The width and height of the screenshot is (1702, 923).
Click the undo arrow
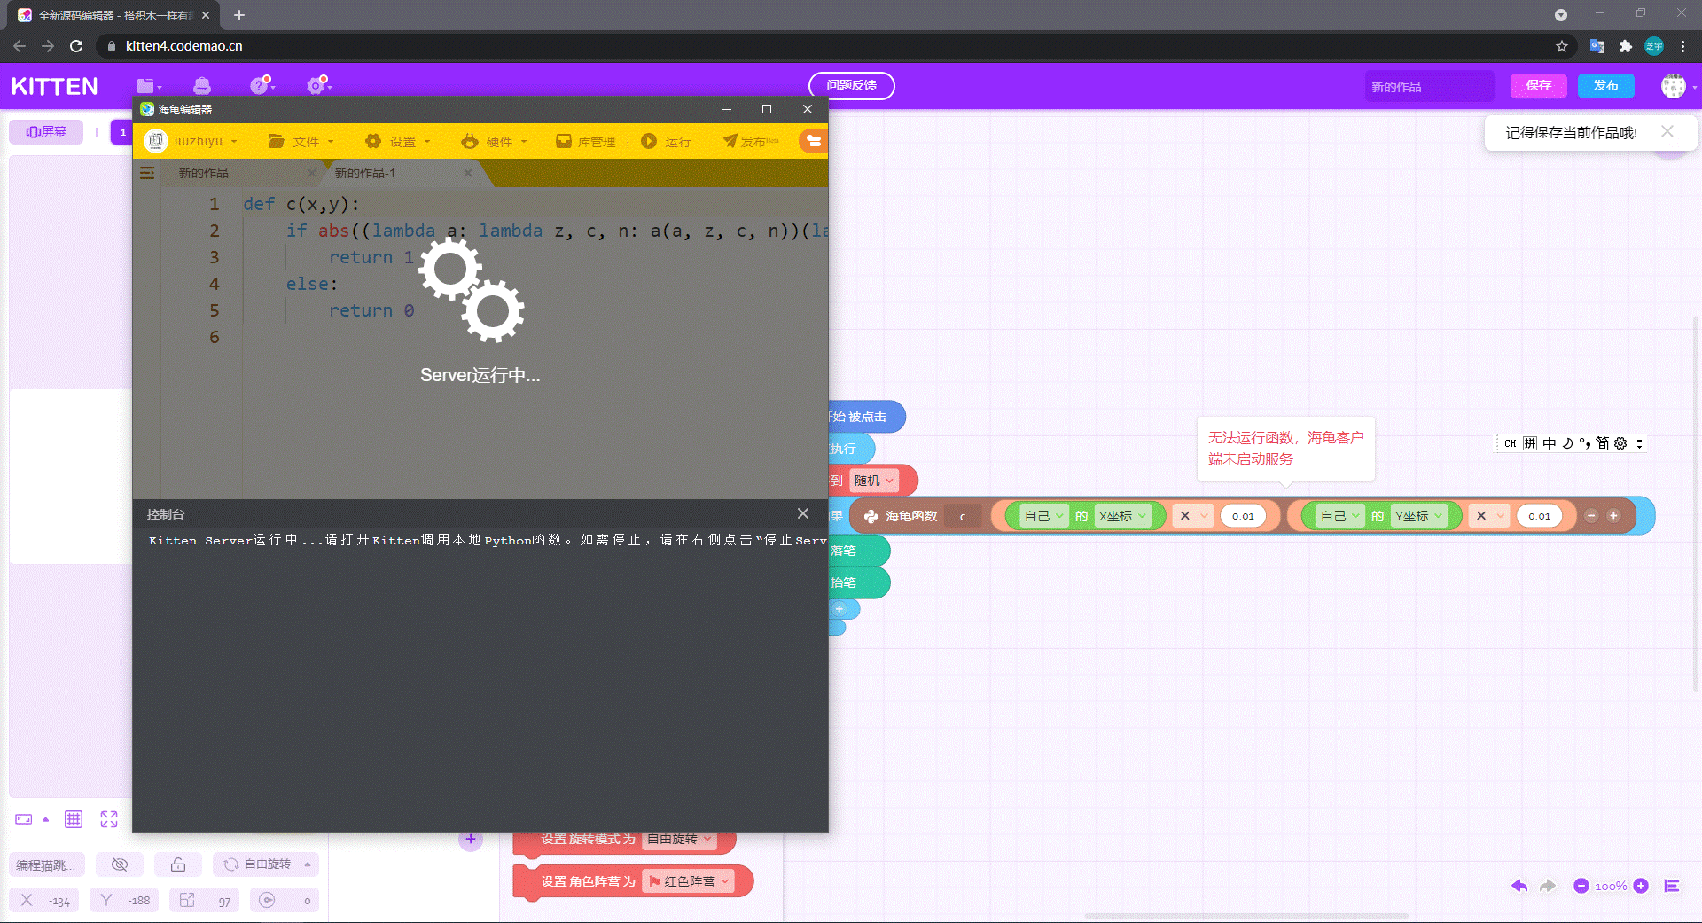pos(1519,886)
